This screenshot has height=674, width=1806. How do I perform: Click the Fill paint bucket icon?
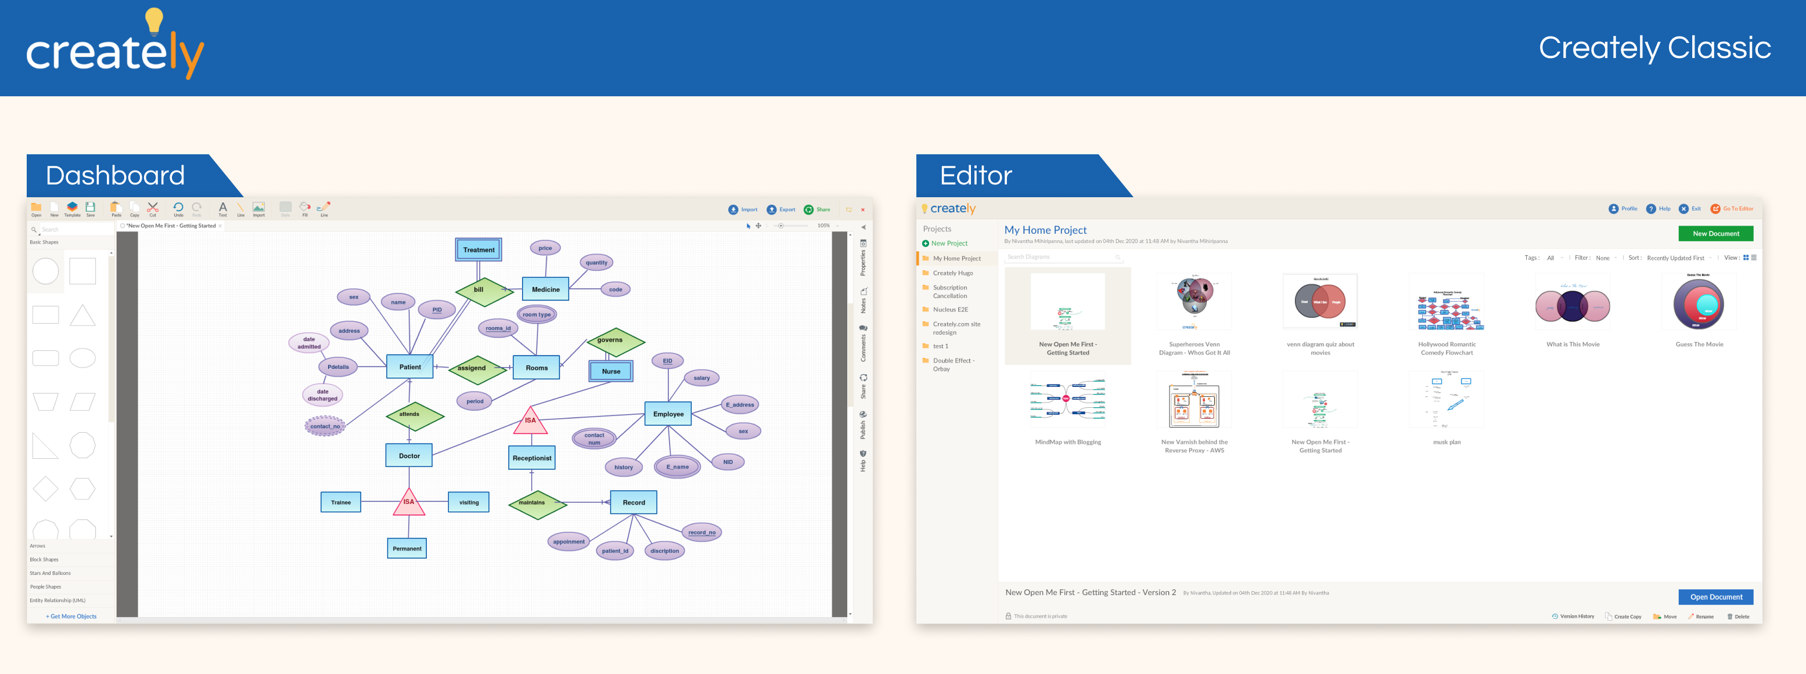[x=304, y=208]
